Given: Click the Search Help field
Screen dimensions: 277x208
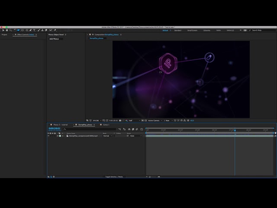Looking at the screenshot, I should point(262,30).
